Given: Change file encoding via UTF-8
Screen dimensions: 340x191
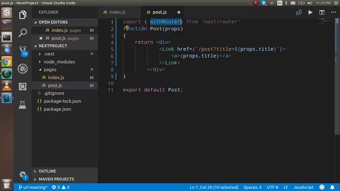Looking at the screenshot, I should pos(273,187).
